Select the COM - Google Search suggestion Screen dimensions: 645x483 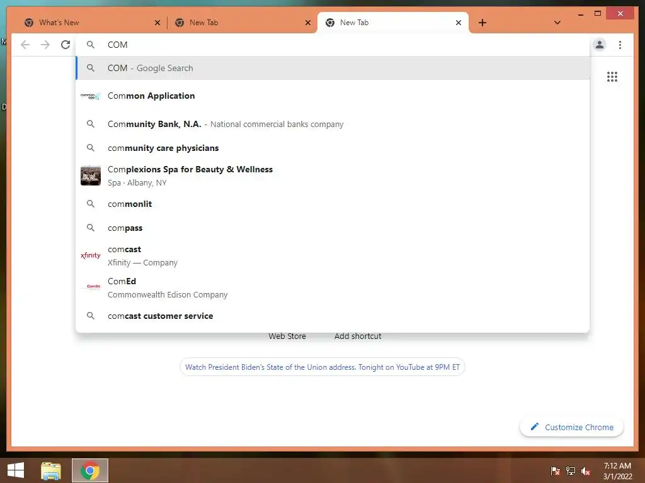click(x=333, y=68)
